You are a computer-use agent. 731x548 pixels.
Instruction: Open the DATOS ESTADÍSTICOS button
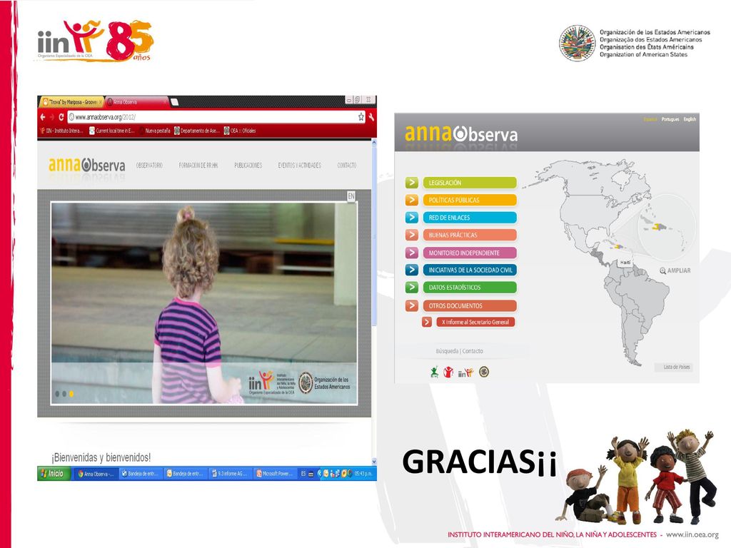pyautogui.click(x=470, y=287)
